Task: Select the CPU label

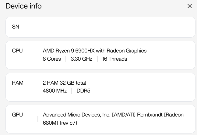Action: click(x=17, y=51)
